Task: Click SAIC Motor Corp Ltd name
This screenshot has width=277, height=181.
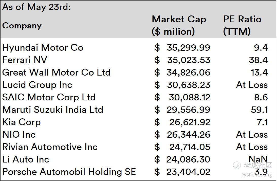Action: [49, 97]
